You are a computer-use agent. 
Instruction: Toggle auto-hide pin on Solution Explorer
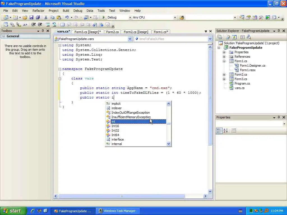point(279,31)
